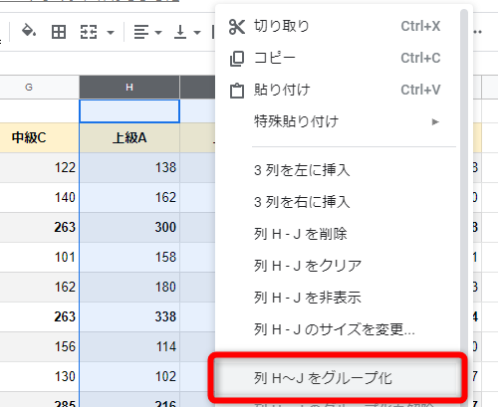Image resolution: width=498 pixels, height=407 pixels.
Task: Select the column H header
Action: [x=129, y=88]
